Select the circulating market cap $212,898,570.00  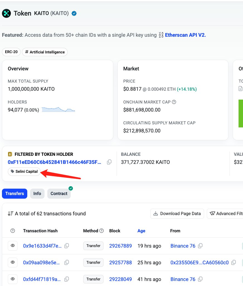coord(142,131)
